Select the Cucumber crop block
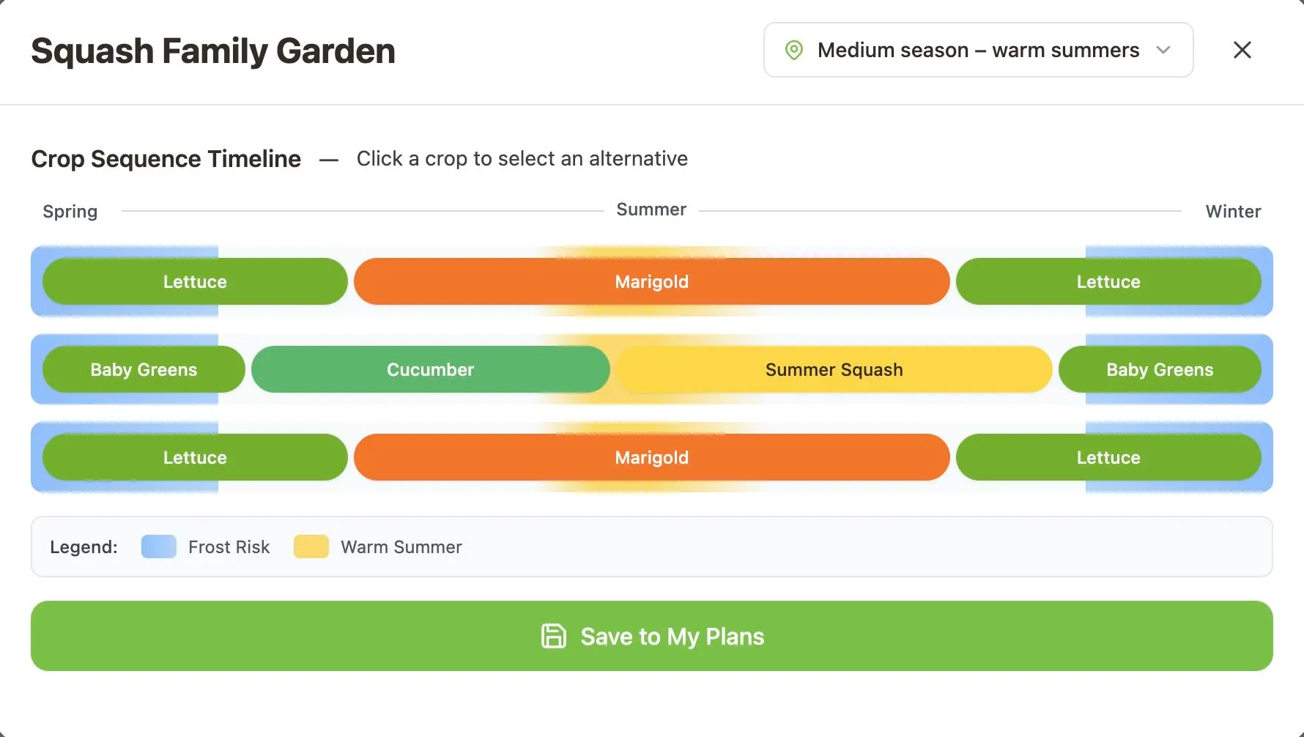1304x737 pixels. pyautogui.click(x=430, y=369)
